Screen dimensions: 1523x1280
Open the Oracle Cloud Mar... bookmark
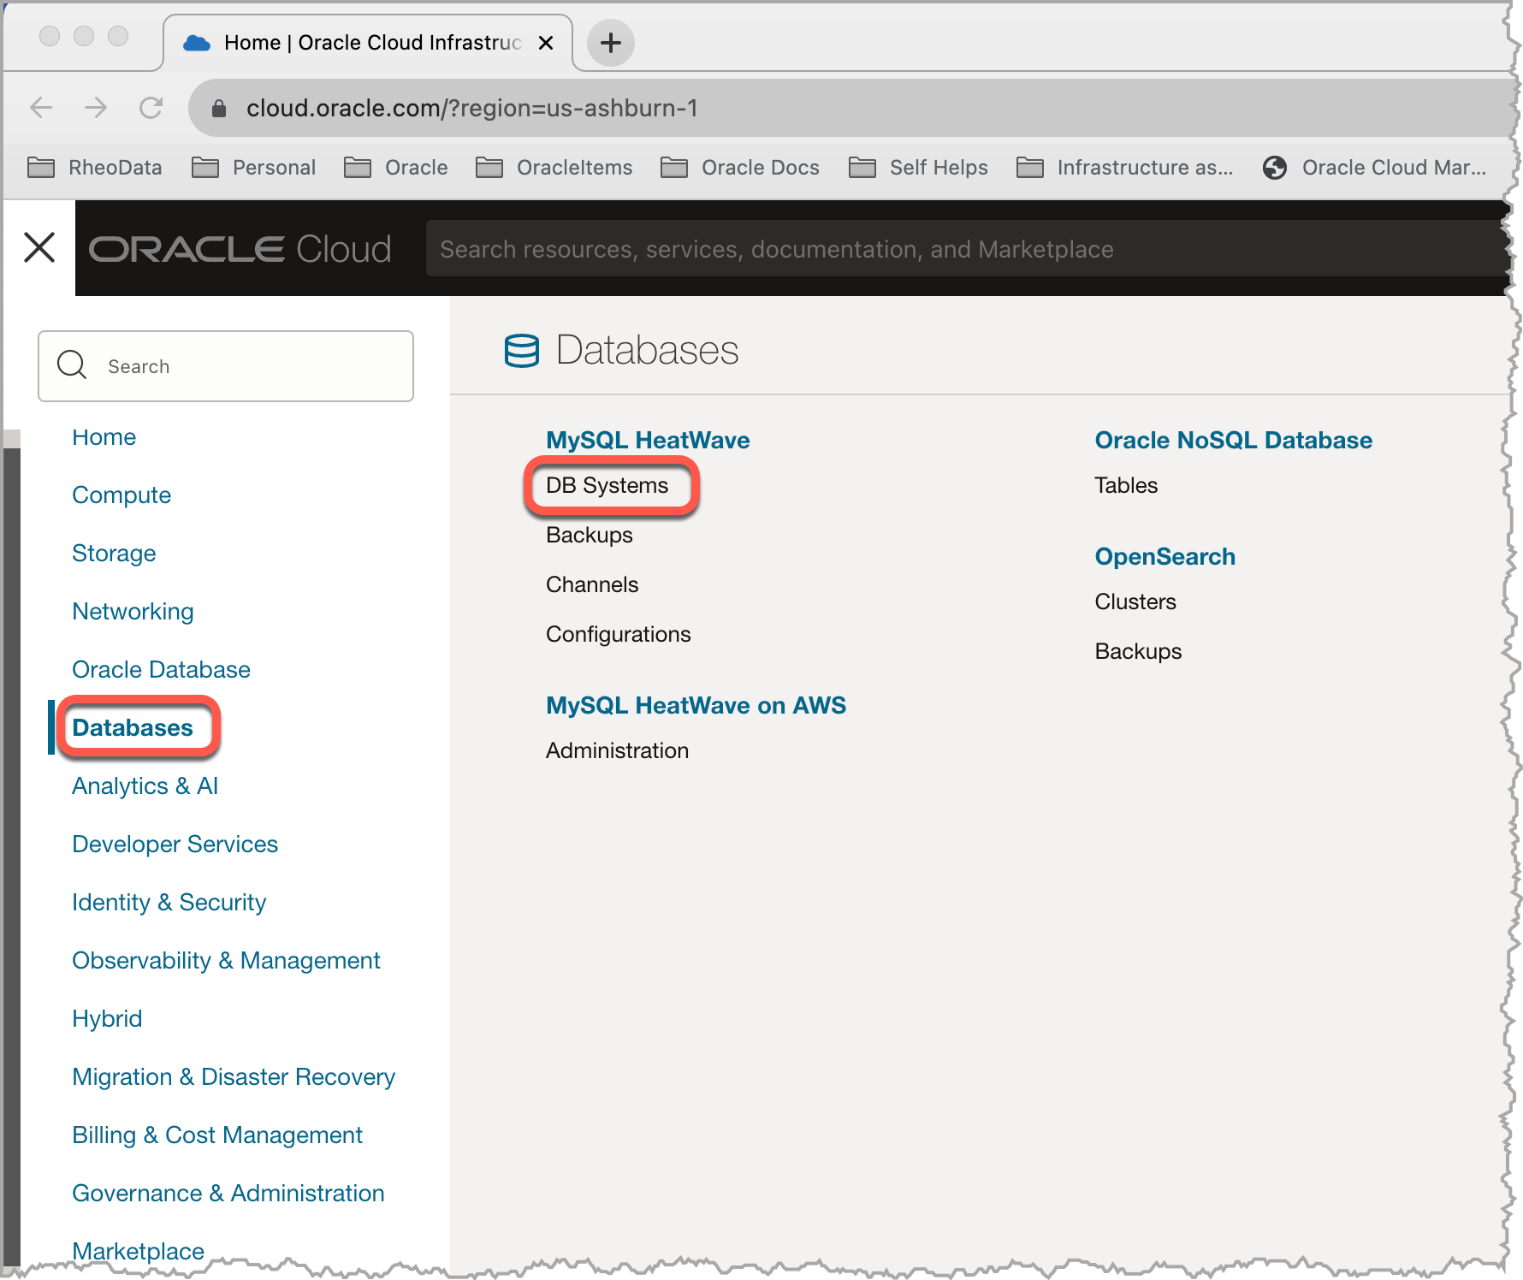(x=1374, y=168)
